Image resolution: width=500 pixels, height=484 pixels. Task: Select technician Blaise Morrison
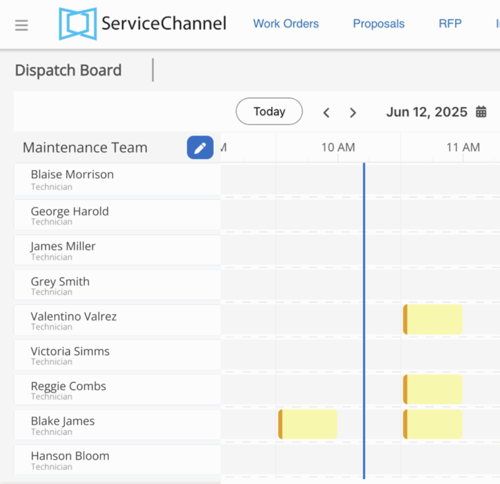118,179
